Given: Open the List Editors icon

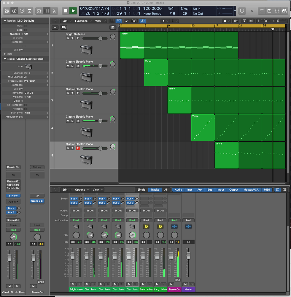Looking at the screenshot, I should click(262, 11).
